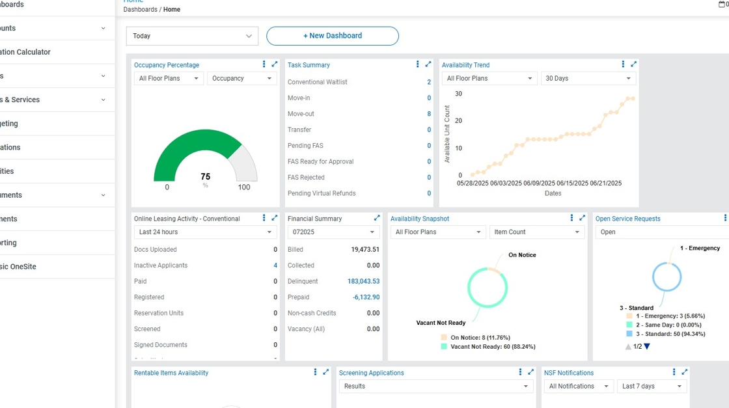Open the Today date range dropdown
The height and width of the screenshot is (408, 729).
click(192, 36)
